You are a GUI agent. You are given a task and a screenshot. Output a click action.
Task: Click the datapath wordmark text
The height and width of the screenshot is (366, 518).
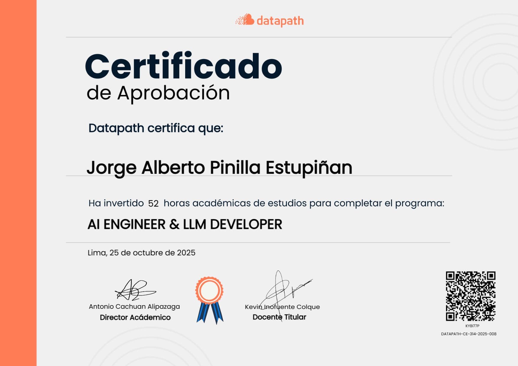click(x=280, y=21)
